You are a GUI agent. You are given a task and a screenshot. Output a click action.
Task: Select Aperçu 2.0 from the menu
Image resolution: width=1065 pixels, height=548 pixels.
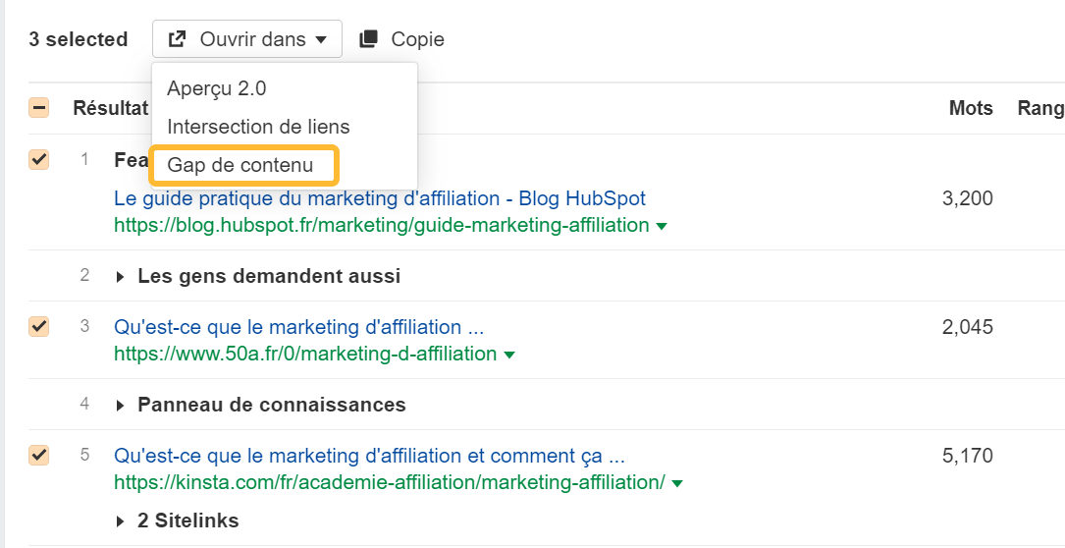click(217, 88)
